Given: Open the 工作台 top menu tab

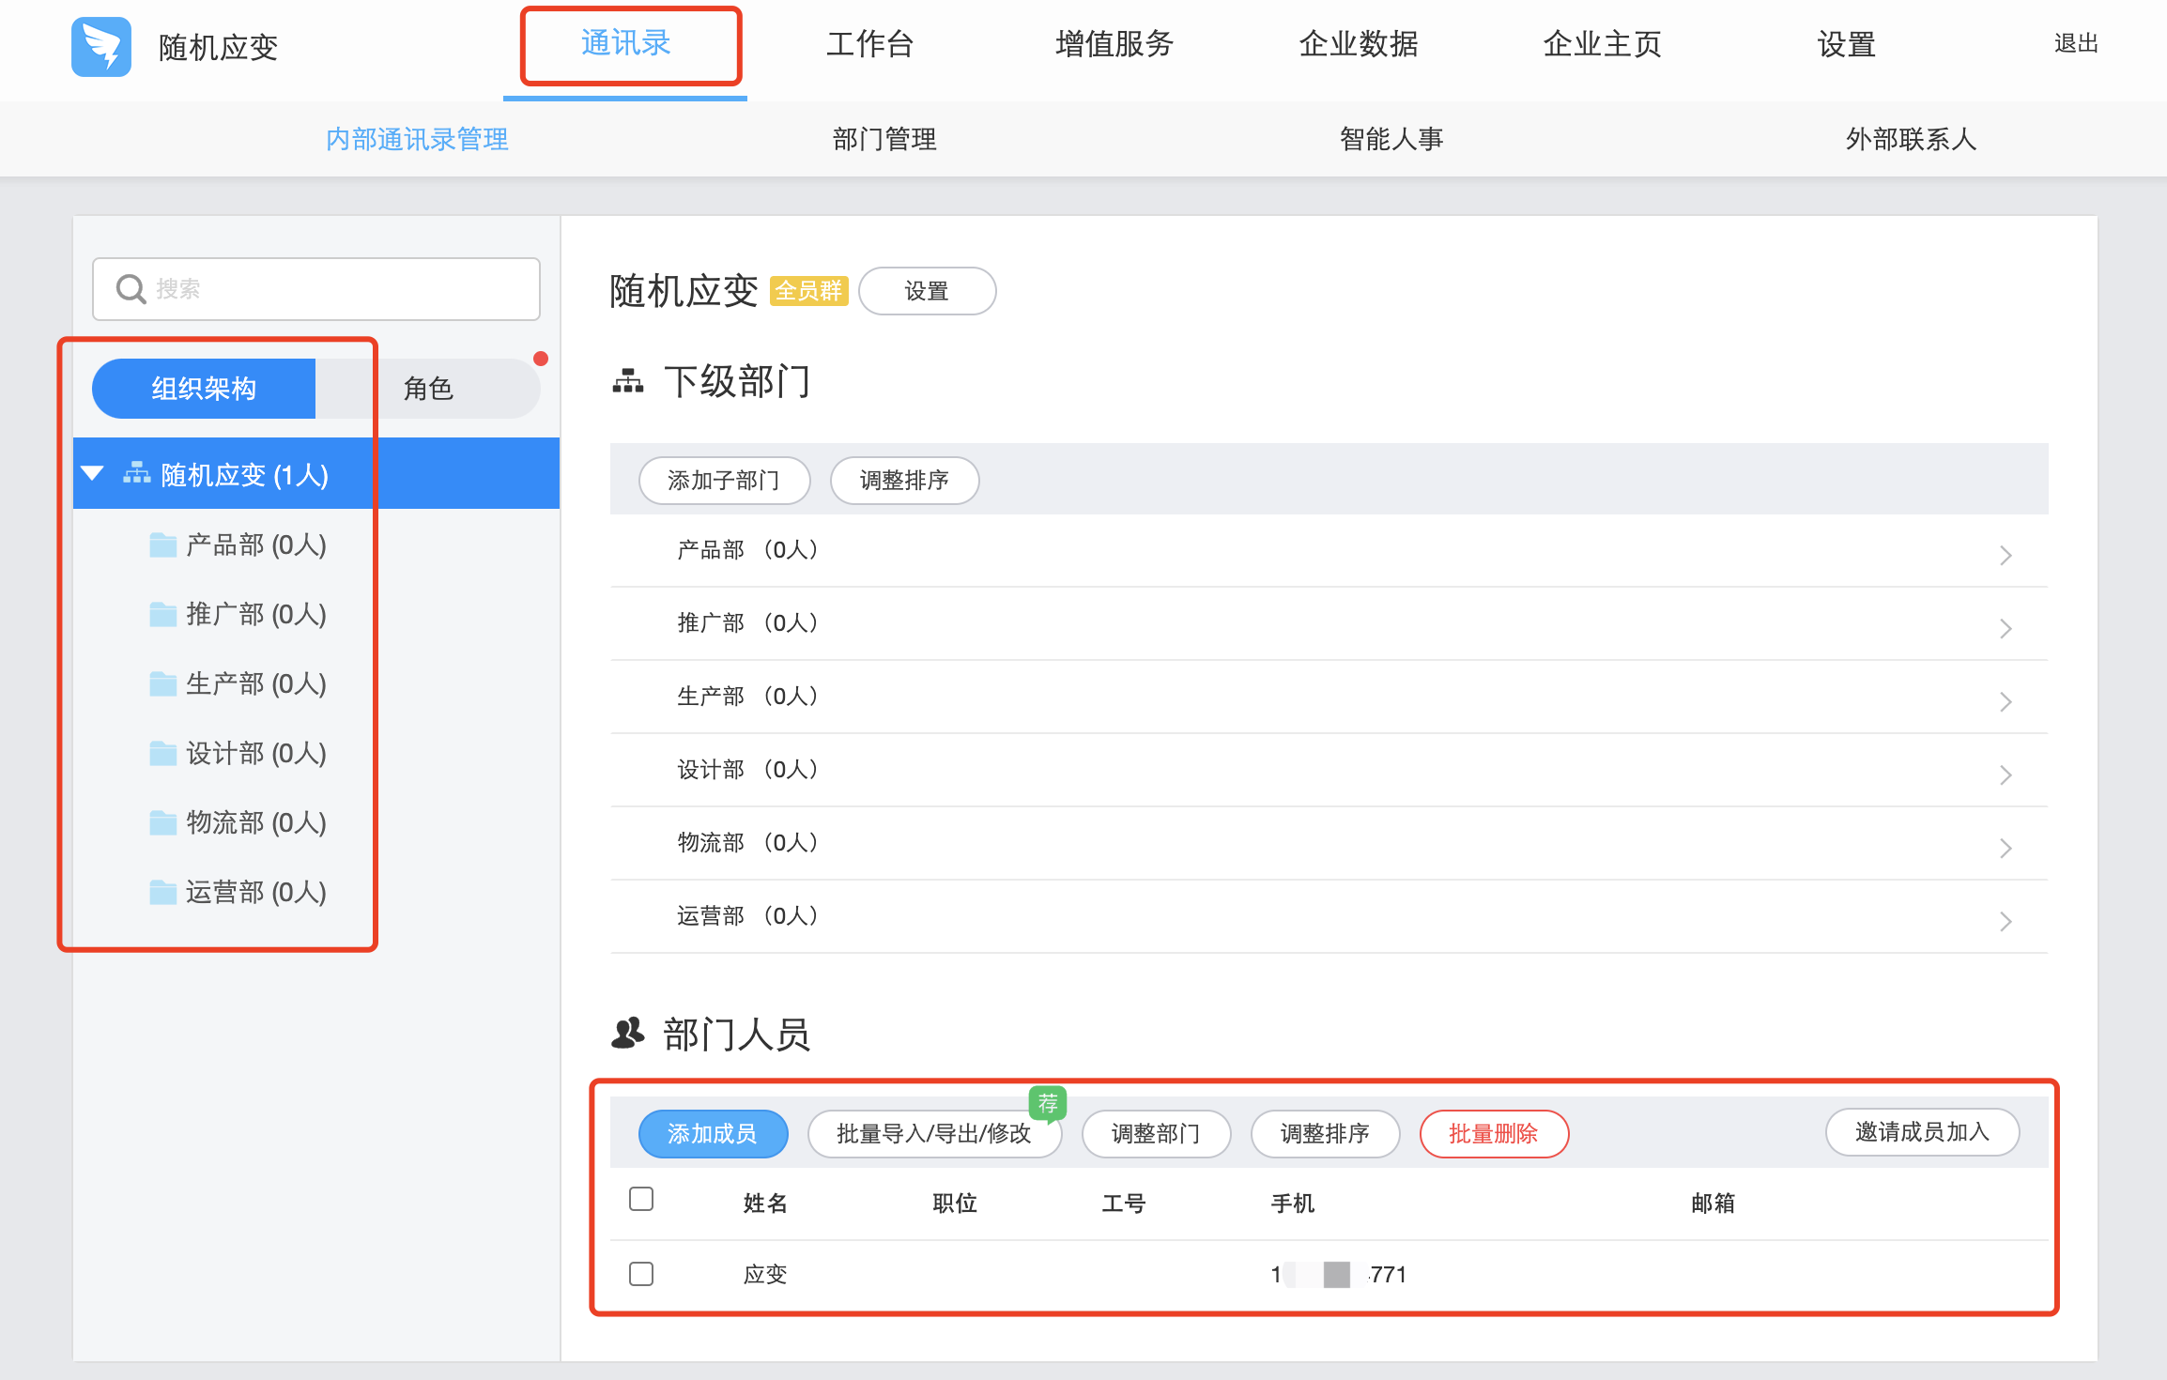Looking at the screenshot, I should (870, 44).
